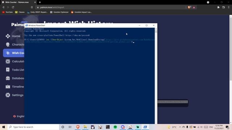The image size is (232, 130).
Task: Open File Explorer from taskbar
Action: pos(85,127)
